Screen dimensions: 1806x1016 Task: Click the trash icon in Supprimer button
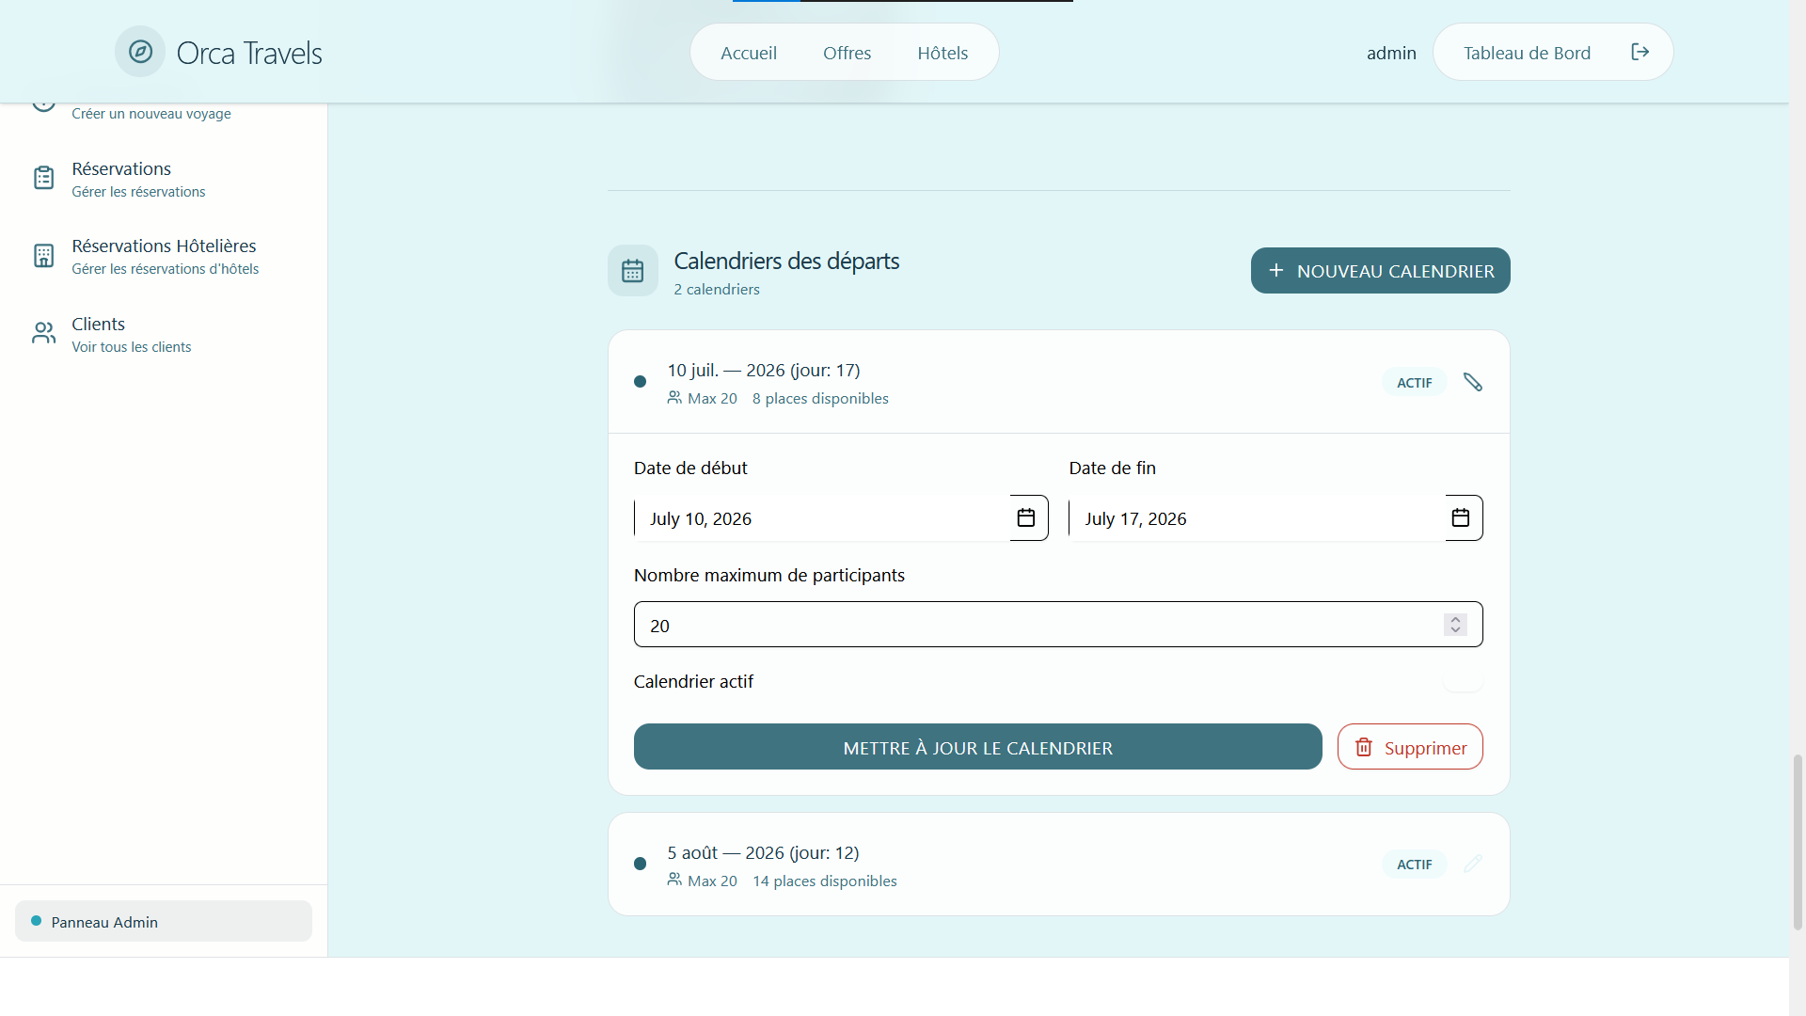tap(1364, 747)
